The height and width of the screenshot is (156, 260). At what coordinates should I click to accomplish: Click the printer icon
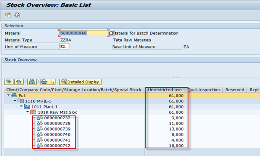tap(44, 82)
